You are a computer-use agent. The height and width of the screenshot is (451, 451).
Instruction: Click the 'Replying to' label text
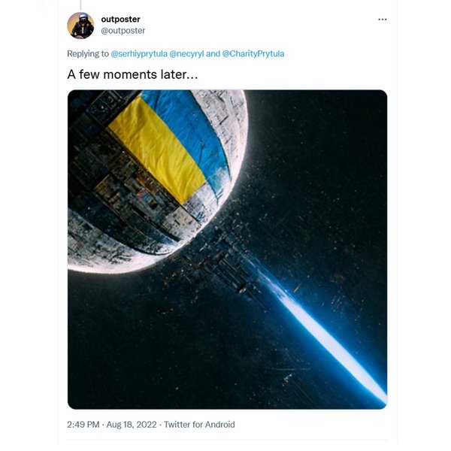tap(88, 53)
